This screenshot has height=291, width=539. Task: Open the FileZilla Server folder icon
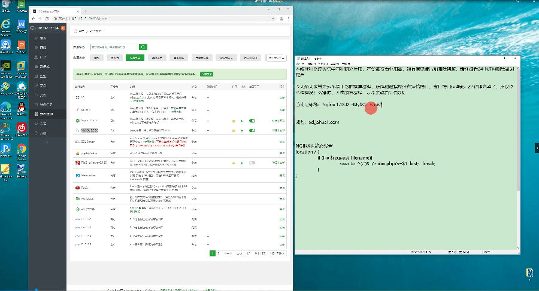[x=234, y=163]
